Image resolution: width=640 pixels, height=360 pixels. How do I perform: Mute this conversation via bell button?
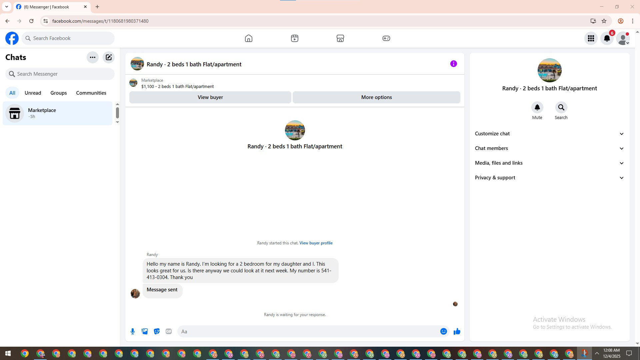(x=537, y=108)
